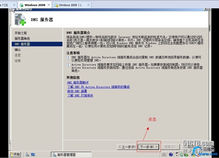Screen dimensions: 219x158
Task: Select 结果 step in wizard sidebar
Action: (18, 61)
